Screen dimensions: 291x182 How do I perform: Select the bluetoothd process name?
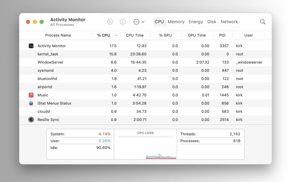point(47,79)
